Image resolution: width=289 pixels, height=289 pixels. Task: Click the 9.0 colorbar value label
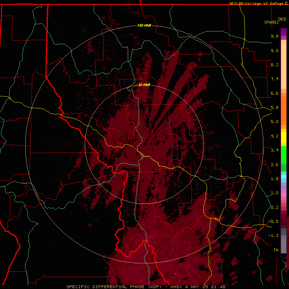275,50
